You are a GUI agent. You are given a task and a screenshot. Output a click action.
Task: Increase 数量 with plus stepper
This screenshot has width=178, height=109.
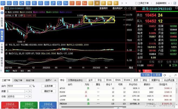[30, 91]
